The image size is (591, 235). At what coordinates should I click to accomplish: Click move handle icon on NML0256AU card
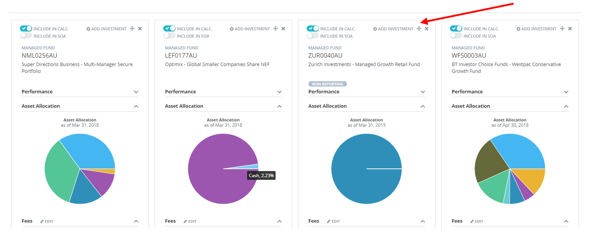click(132, 29)
